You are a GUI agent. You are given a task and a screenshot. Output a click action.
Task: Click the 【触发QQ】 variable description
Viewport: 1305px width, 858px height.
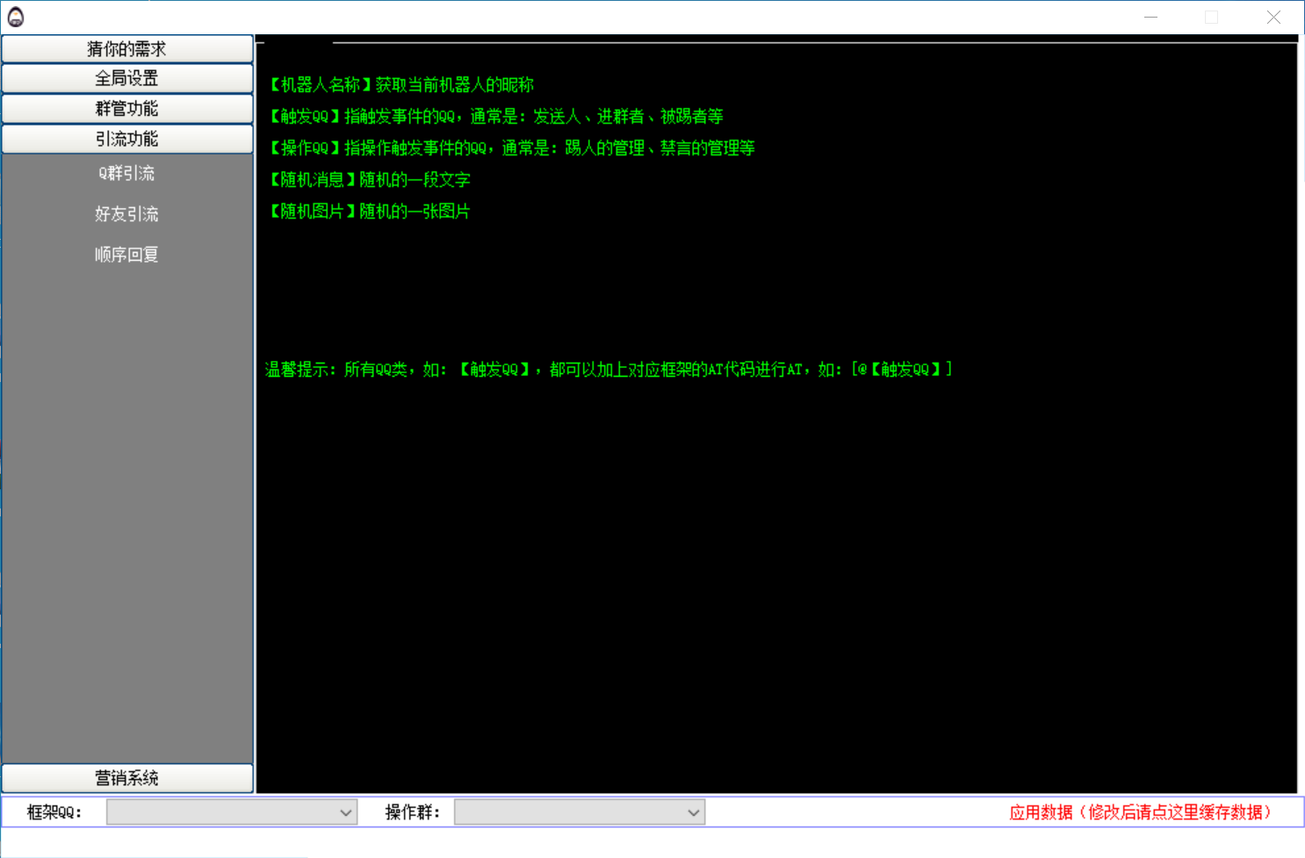[x=495, y=117]
